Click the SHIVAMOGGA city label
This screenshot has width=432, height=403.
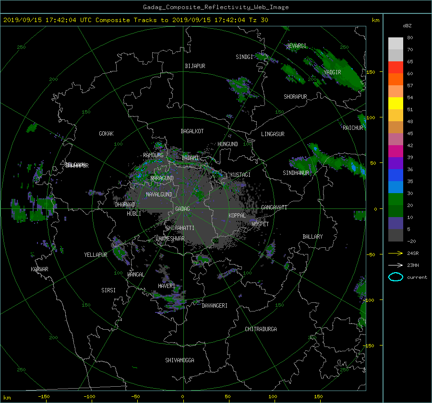click(x=180, y=360)
